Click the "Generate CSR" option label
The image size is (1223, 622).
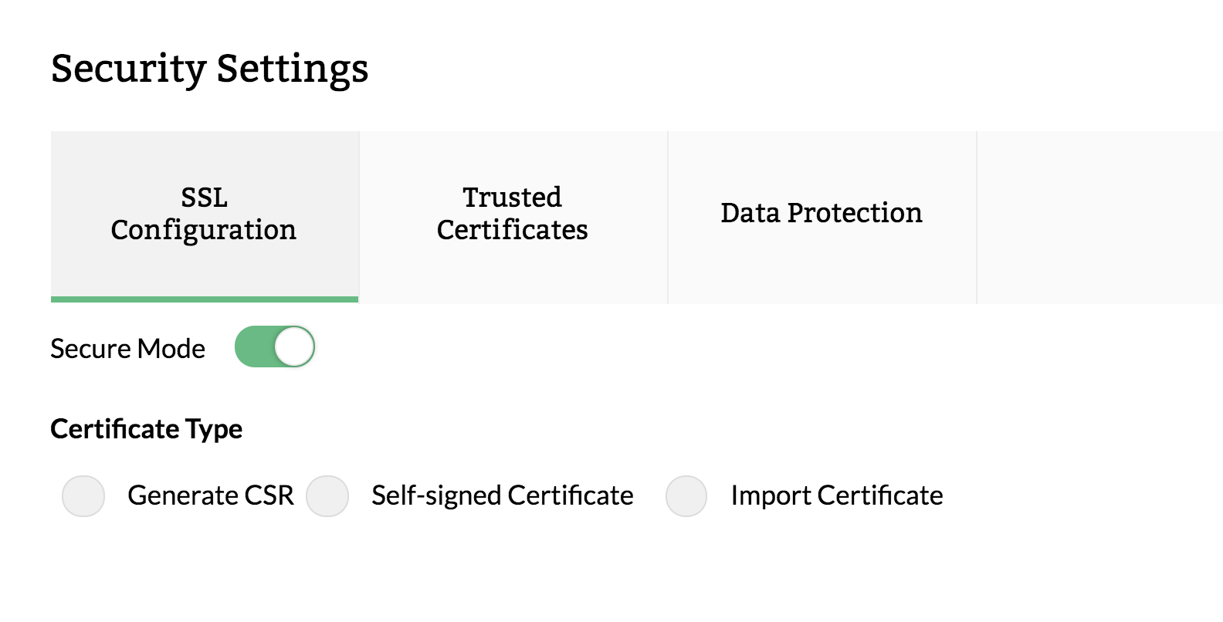(211, 495)
